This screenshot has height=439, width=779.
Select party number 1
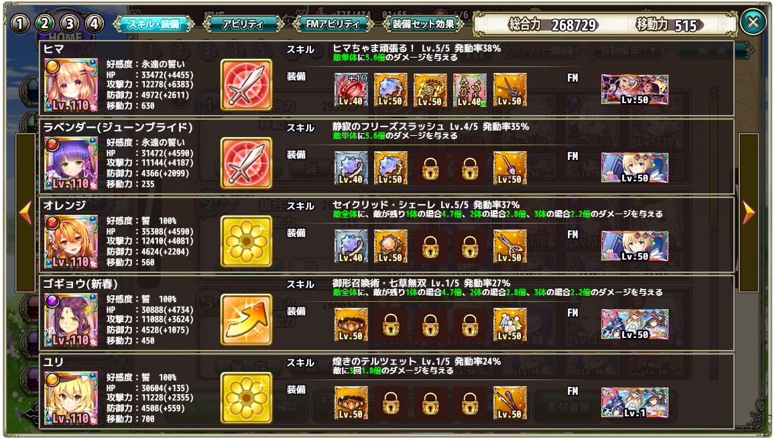coord(20,23)
